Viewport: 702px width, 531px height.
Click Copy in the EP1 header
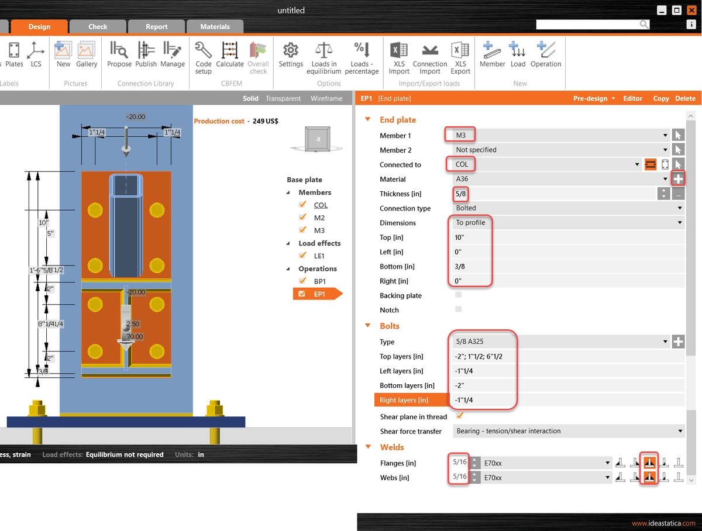[x=661, y=98]
